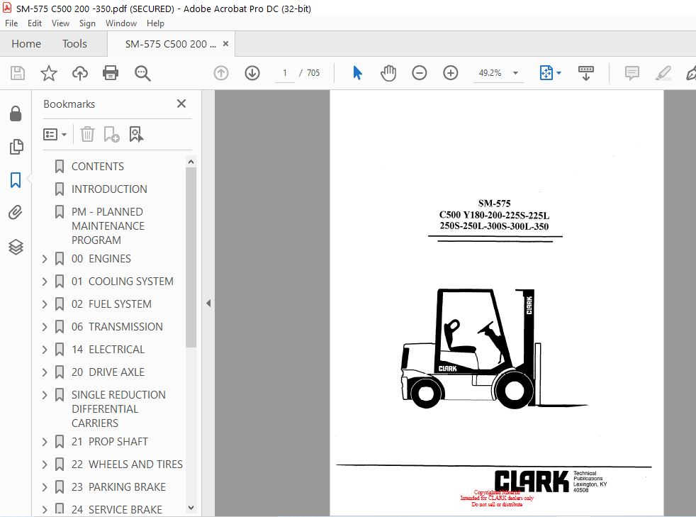Choose the Selection arrow tool
This screenshot has height=517, width=696.
(x=357, y=73)
